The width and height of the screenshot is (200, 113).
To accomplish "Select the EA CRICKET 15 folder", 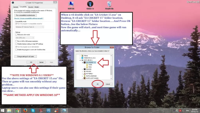I will click(x=91, y=62).
